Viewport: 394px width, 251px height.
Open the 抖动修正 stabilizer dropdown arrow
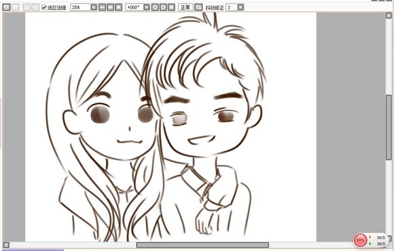[x=240, y=7]
